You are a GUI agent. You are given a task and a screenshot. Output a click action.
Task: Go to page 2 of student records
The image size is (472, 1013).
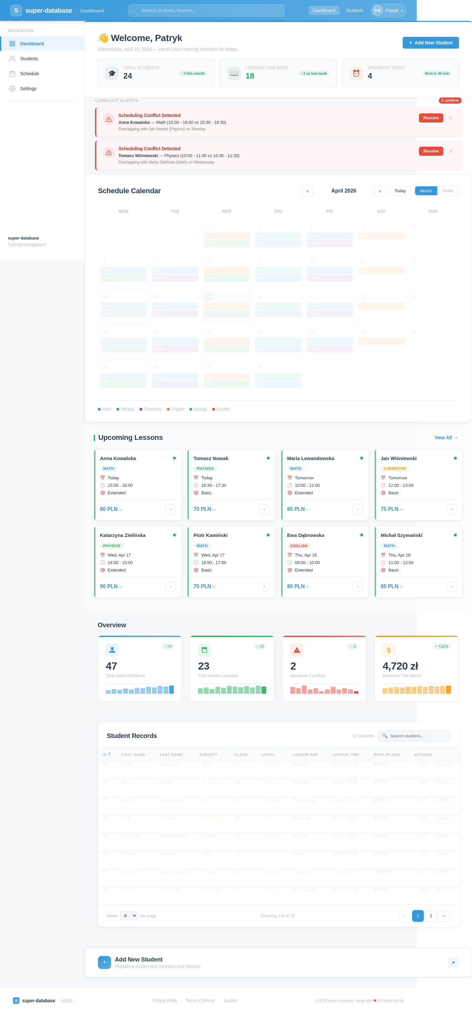pos(431,916)
